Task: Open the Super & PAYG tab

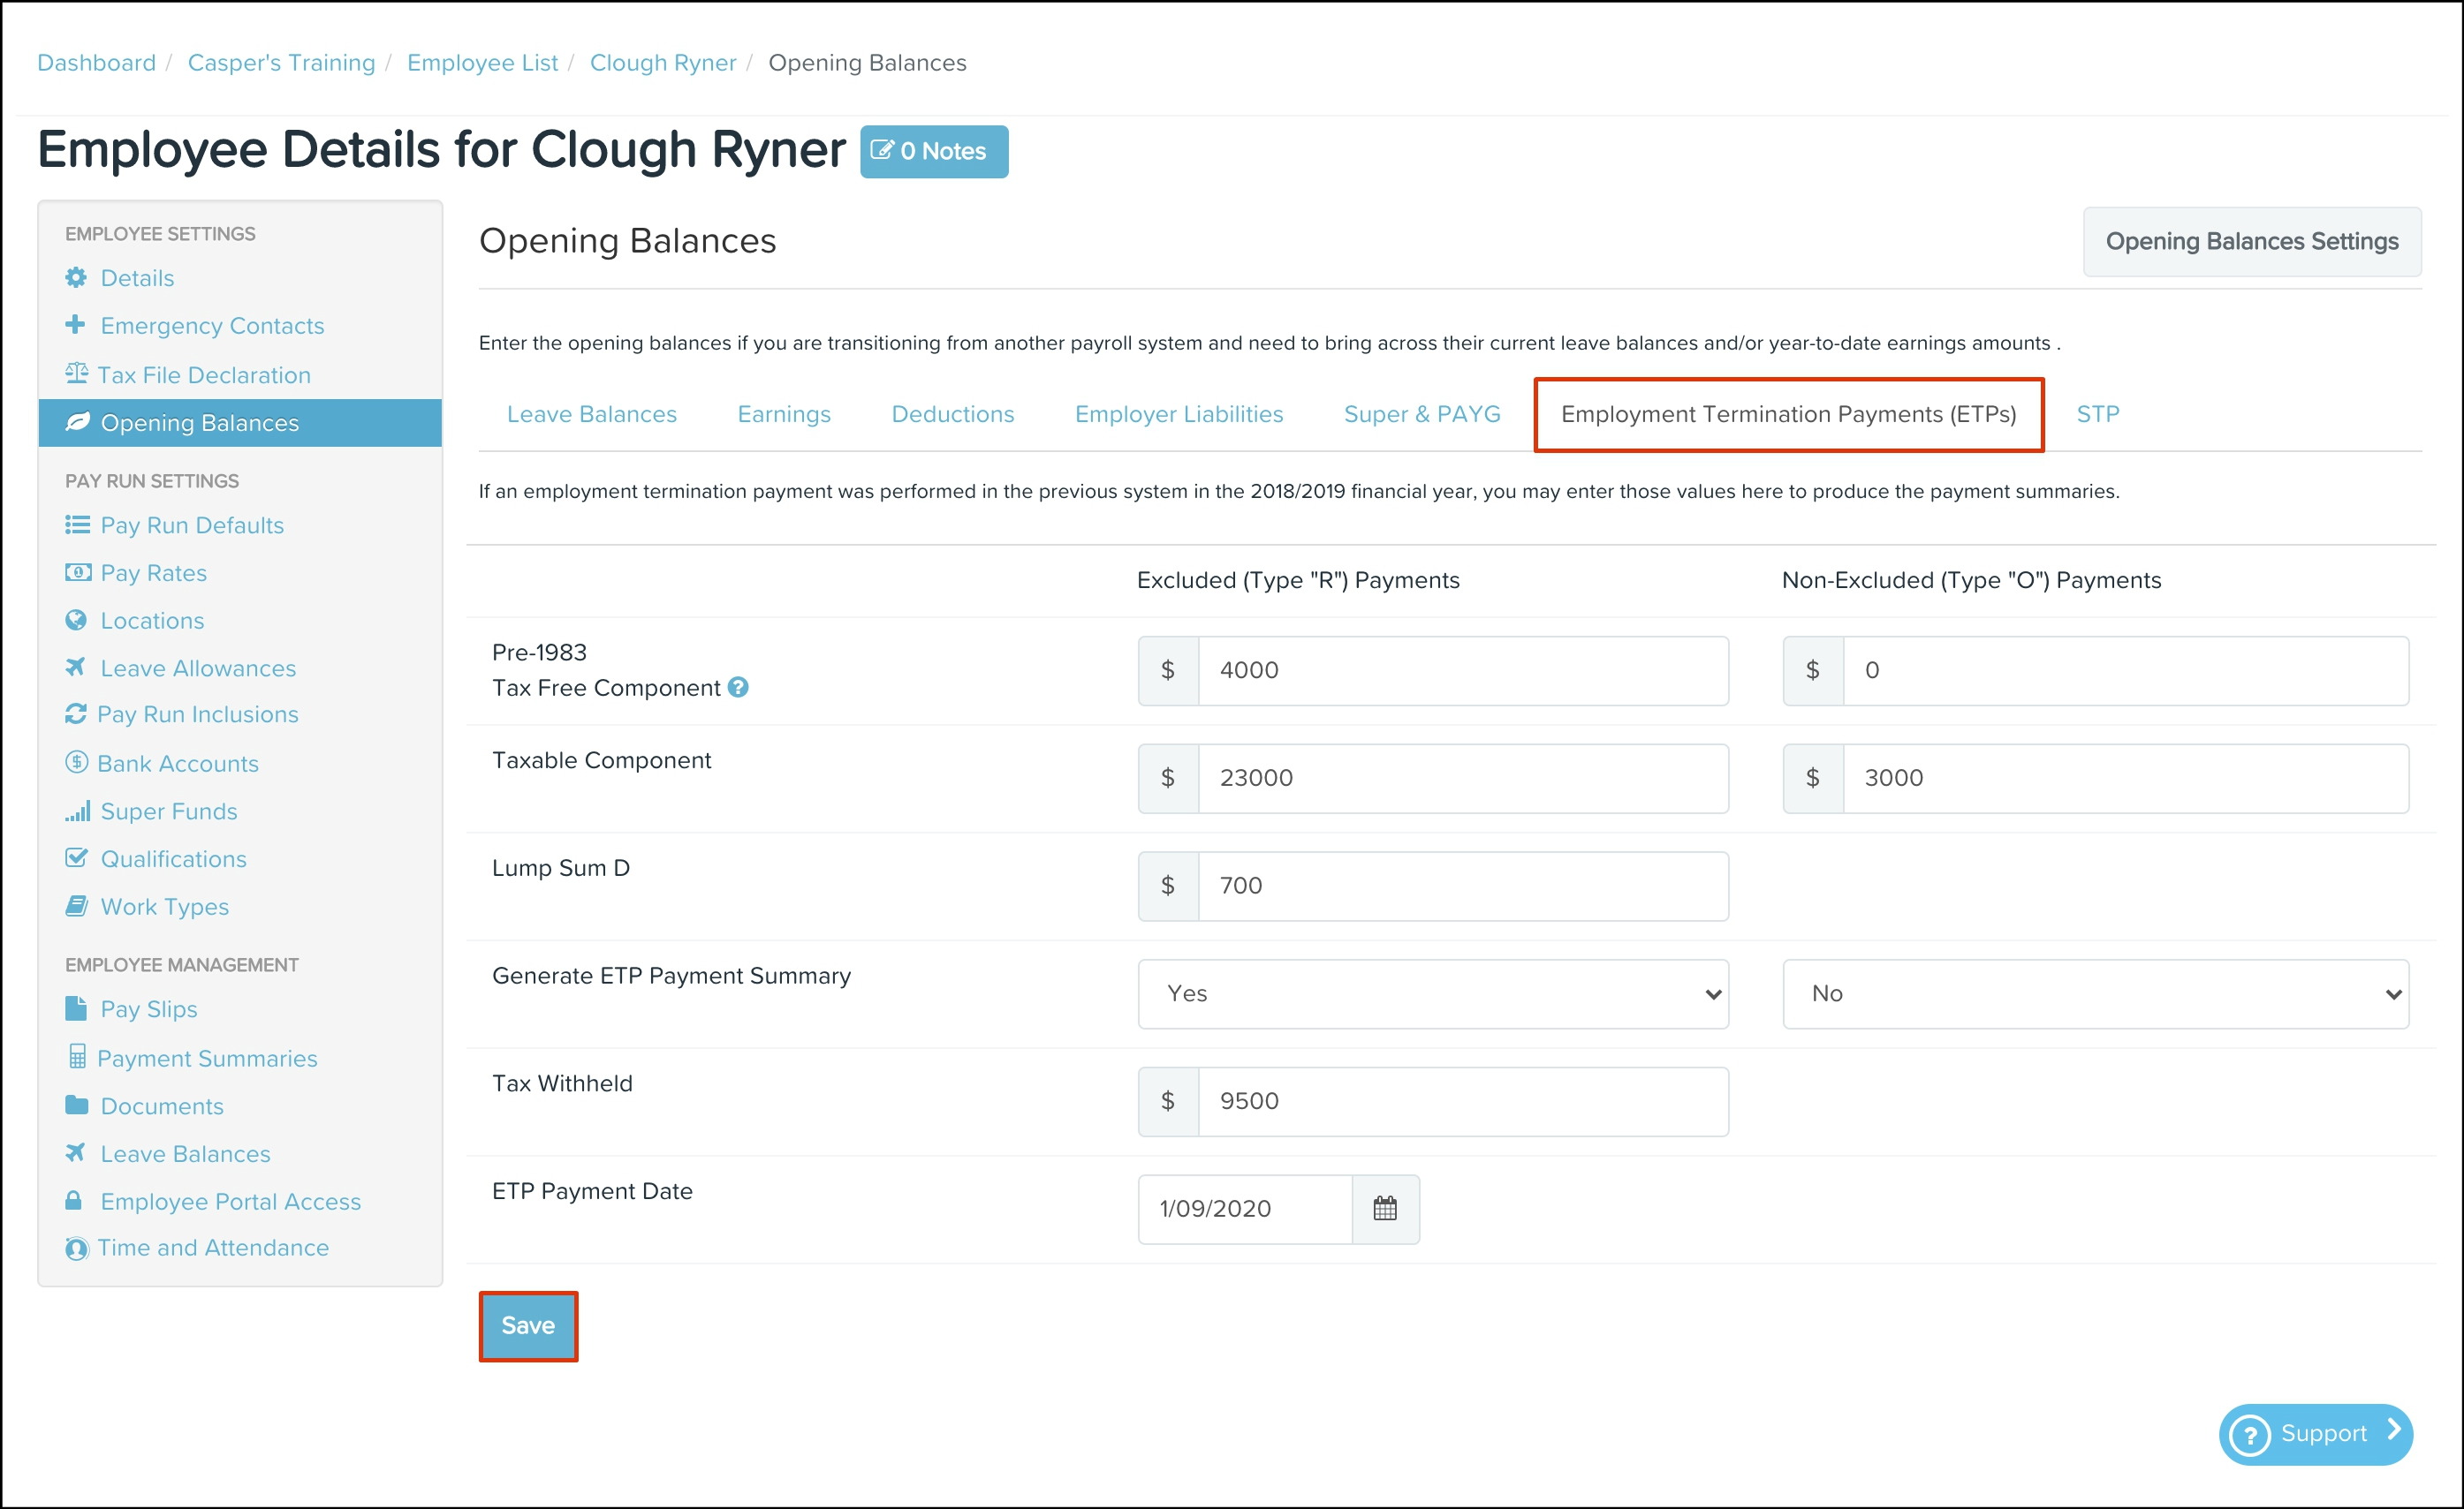Action: tap(1421, 414)
